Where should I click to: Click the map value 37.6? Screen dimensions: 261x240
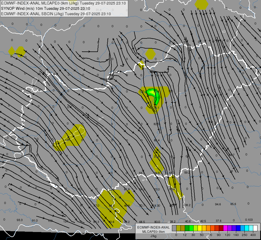(218, 221)
